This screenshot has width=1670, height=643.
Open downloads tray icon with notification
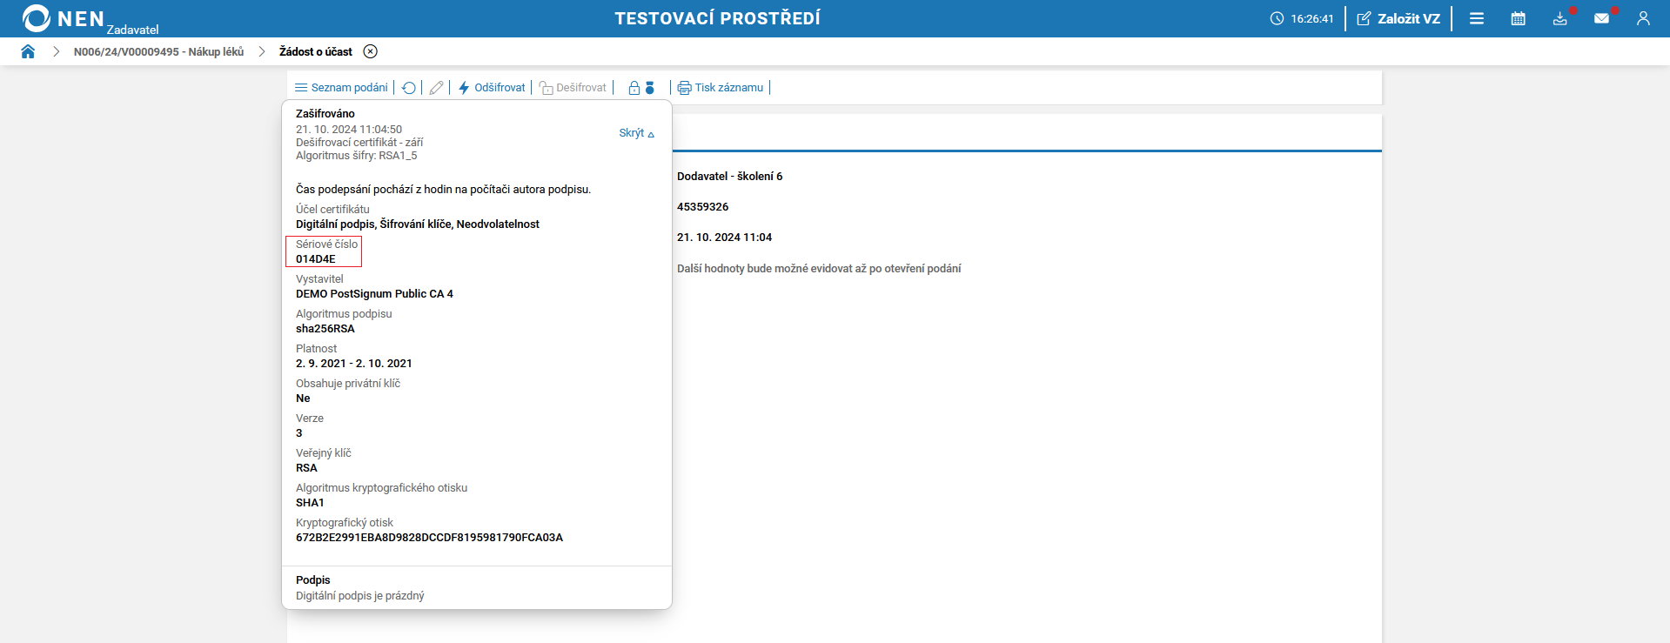click(1560, 18)
